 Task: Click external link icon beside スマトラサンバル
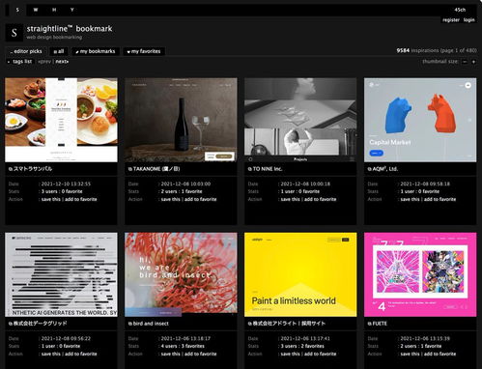11,169
